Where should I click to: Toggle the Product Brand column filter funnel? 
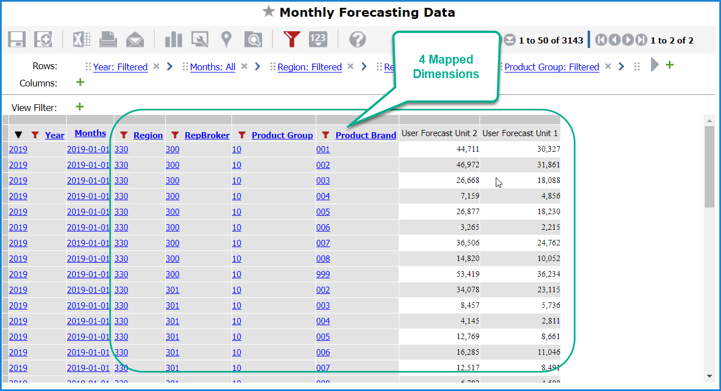click(x=326, y=135)
